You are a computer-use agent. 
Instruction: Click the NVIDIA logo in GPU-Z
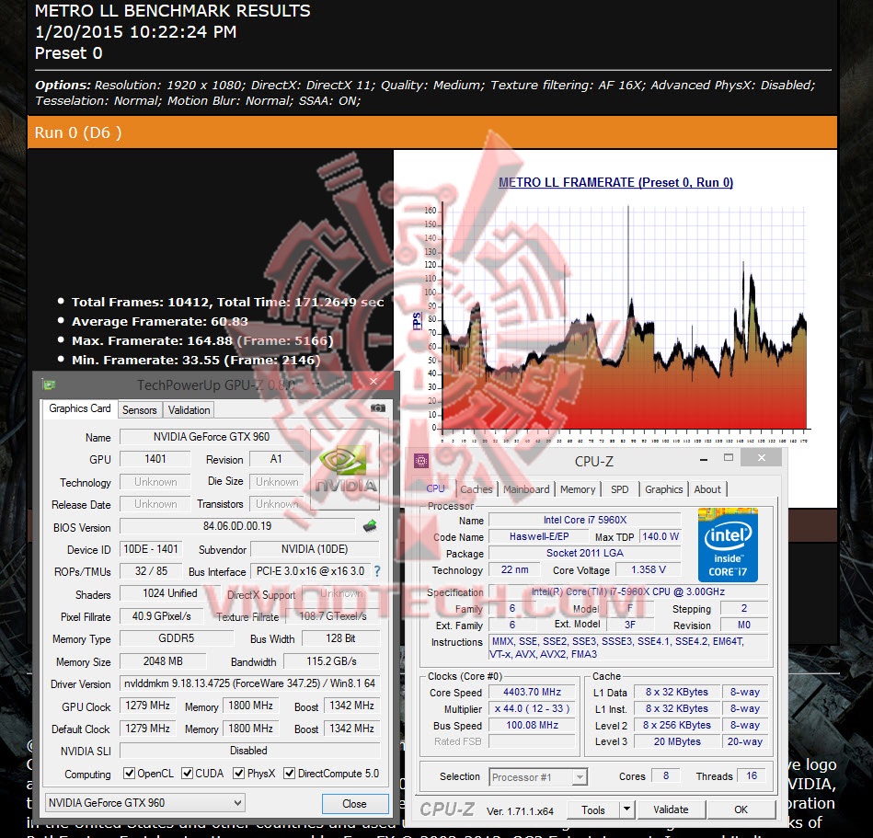coord(345,469)
